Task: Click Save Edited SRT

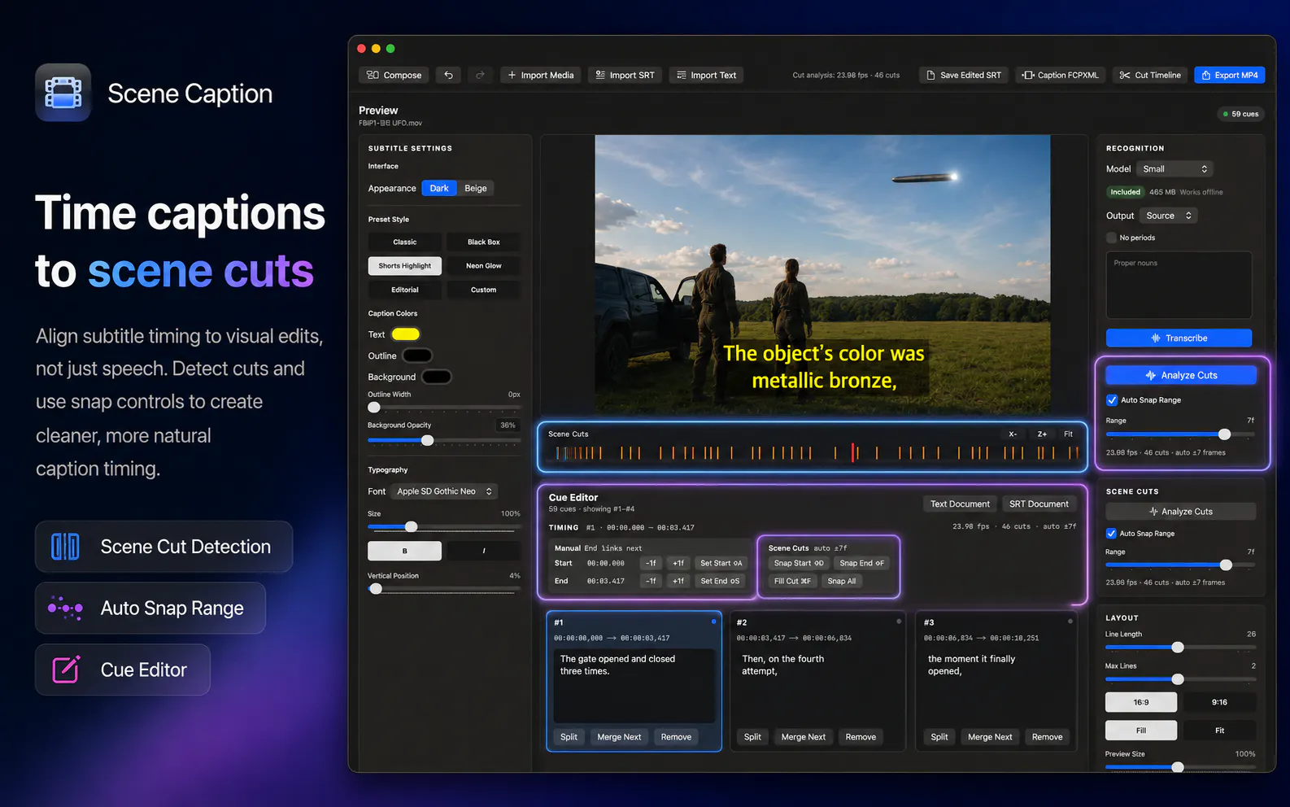Action: [x=964, y=75]
